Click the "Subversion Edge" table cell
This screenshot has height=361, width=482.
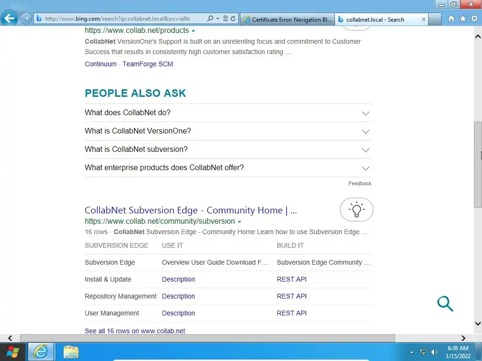[110, 262]
